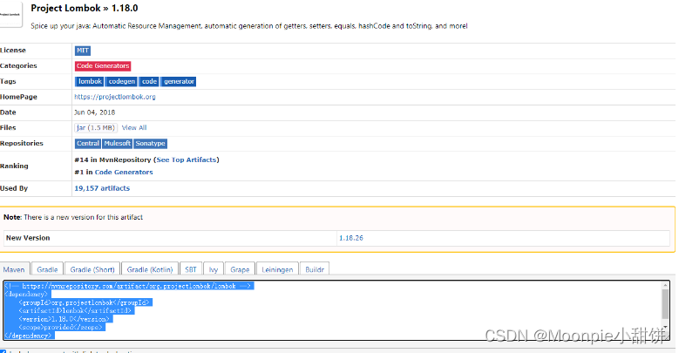
Task: Click the New Version label
Action: [x=28, y=238]
